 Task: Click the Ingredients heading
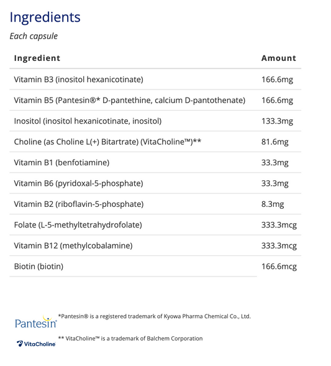pos(45,17)
